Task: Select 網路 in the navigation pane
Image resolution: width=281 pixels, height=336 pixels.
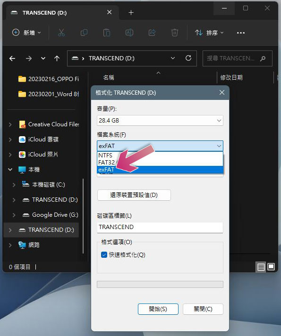Action: pyautogui.click(x=29, y=245)
